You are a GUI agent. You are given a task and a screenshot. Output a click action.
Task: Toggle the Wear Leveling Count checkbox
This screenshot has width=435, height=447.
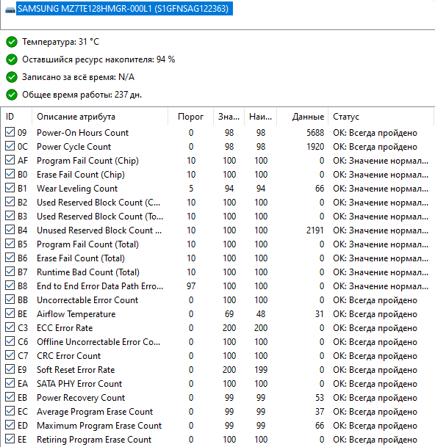coord(10,188)
